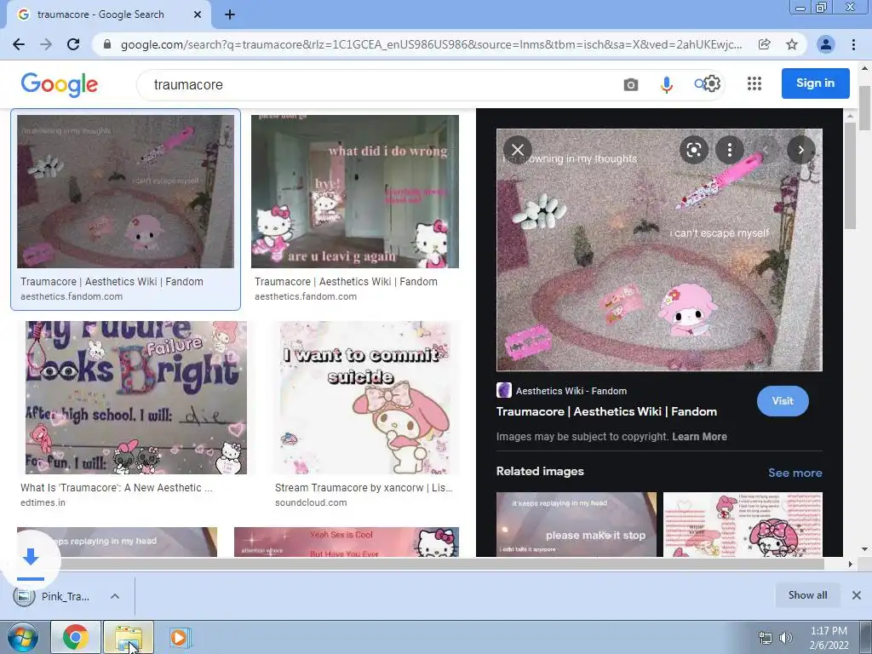Open the downloaded Pink_Tra... file
Screen dimensions: 872x654
[x=52, y=597]
